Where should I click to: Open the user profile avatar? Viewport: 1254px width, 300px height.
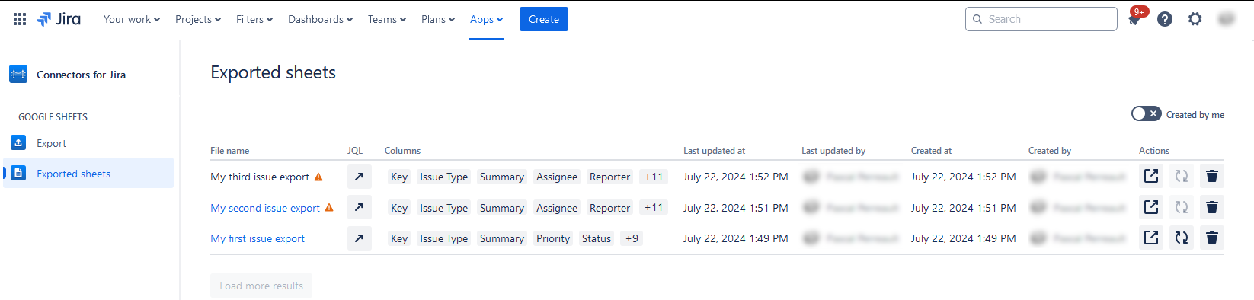click(x=1227, y=19)
